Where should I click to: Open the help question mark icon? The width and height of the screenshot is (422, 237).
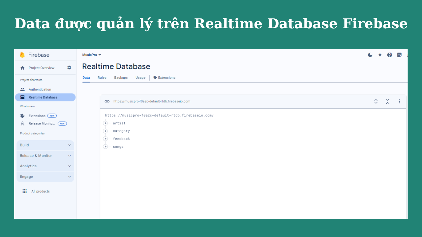(390, 55)
